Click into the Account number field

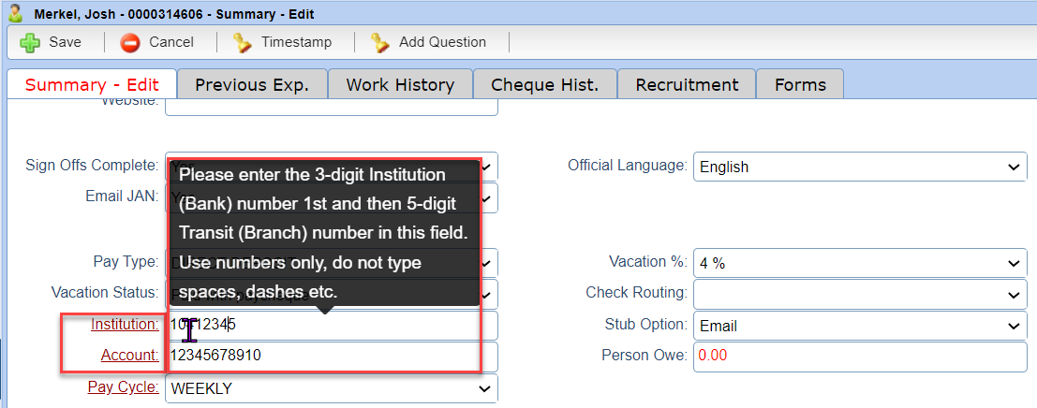tap(332, 357)
